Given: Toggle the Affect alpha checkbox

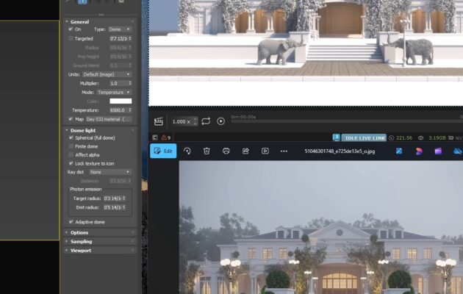Looking at the screenshot, I should pos(71,154).
